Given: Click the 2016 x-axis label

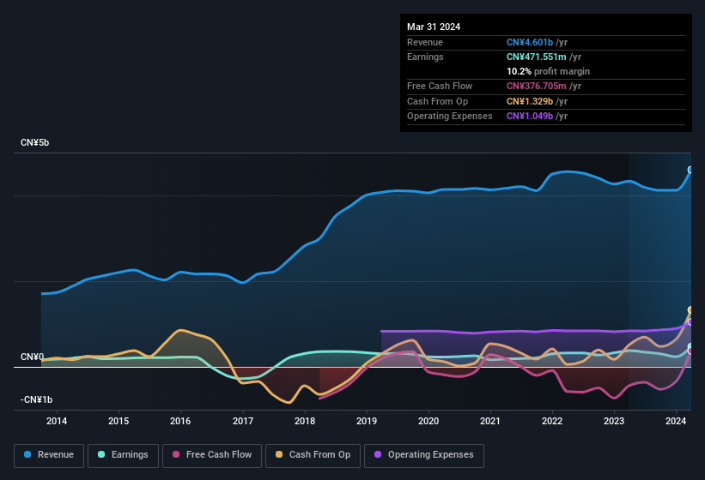Looking at the screenshot, I should click(180, 421).
